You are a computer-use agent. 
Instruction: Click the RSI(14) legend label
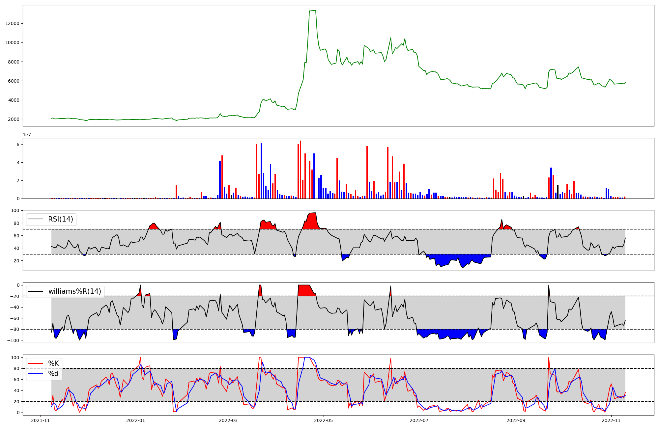pyautogui.click(x=61, y=219)
